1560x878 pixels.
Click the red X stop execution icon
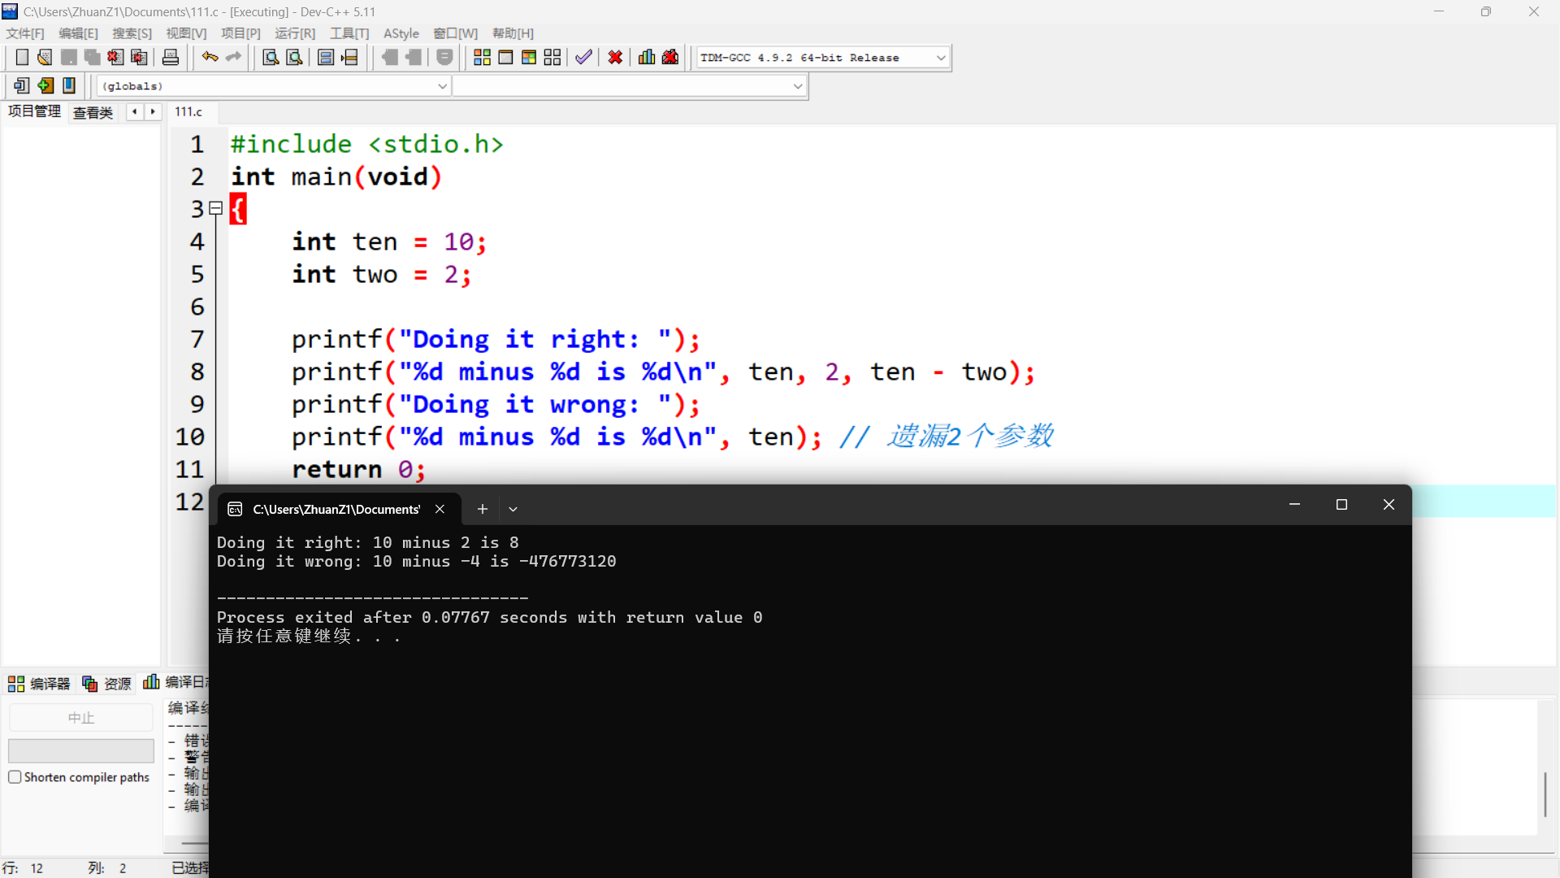click(615, 58)
